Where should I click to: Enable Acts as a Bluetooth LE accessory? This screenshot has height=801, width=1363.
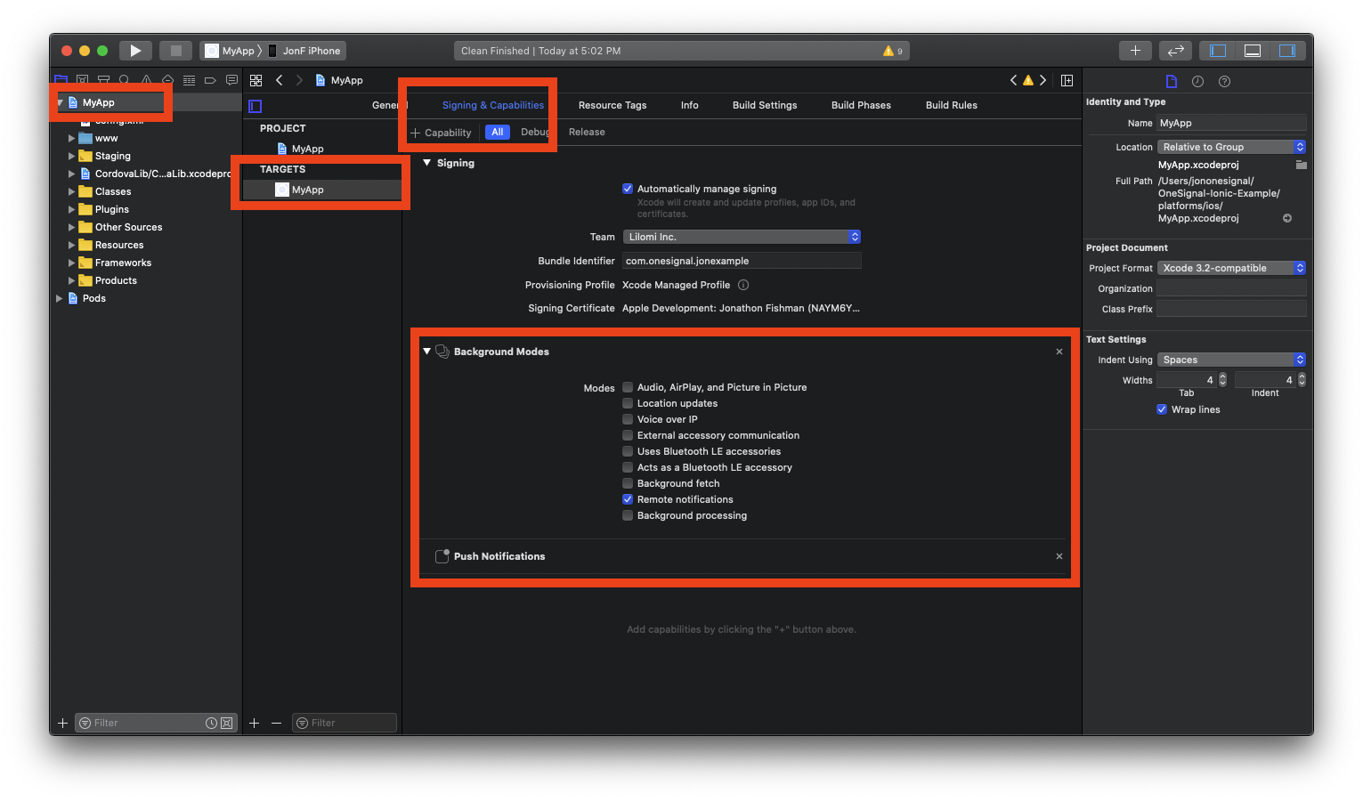pyautogui.click(x=628, y=467)
